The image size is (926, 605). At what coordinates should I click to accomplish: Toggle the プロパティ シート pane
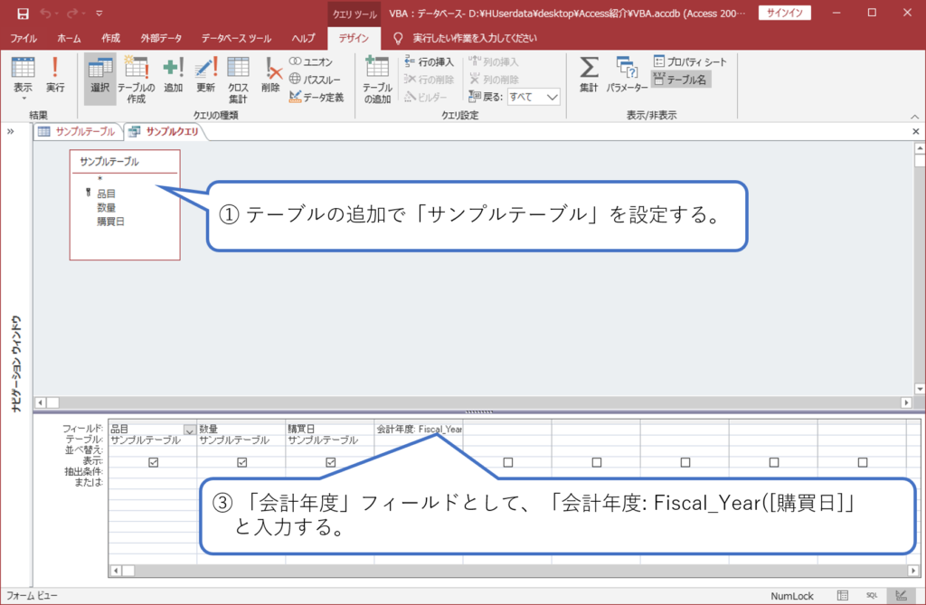click(690, 61)
